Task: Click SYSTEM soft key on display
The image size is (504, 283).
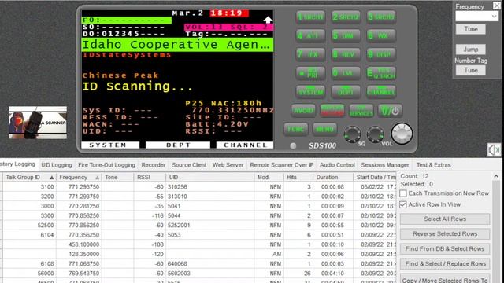Action: pyautogui.click(x=110, y=145)
